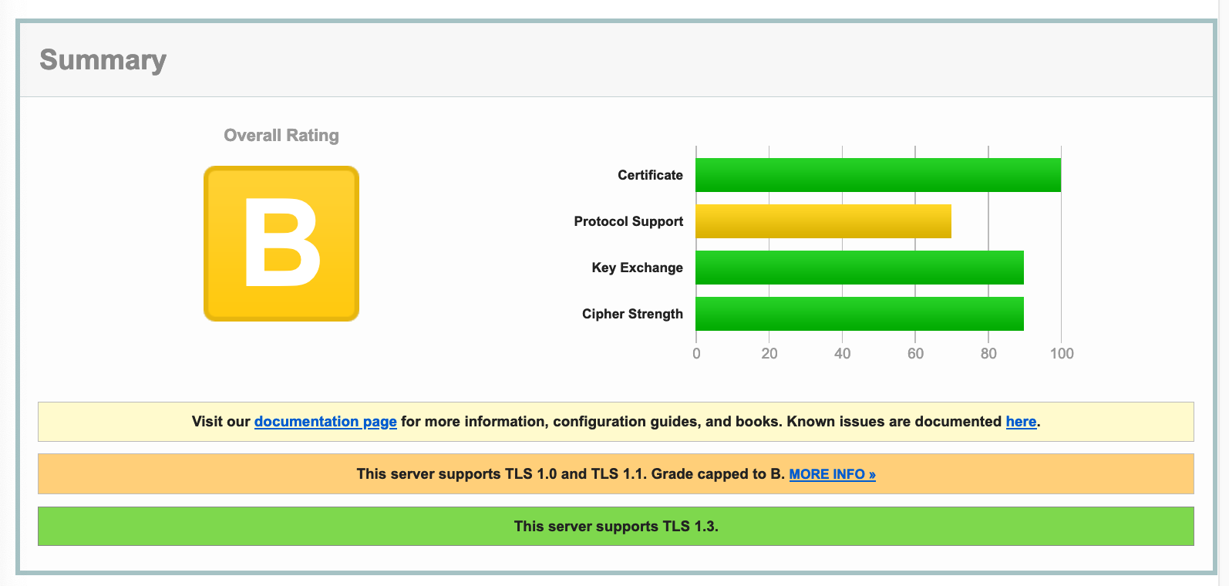Click the 0 axis label on the chart
The image size is (1229, 586).
coord(696,354)
